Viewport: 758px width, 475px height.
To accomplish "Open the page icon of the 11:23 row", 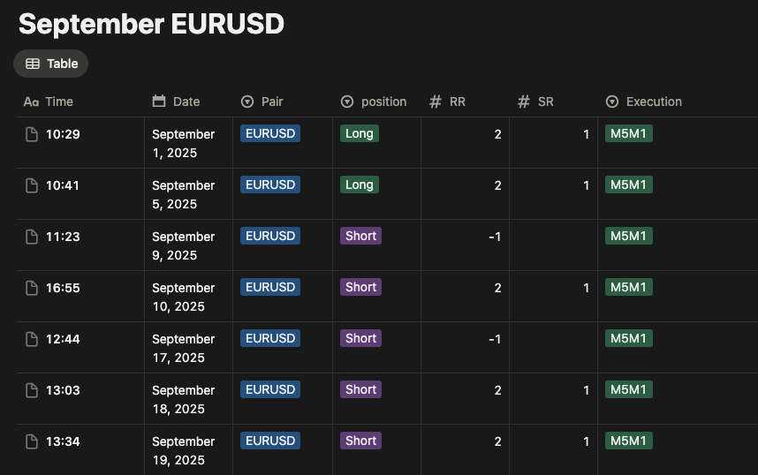I will 32,237.
